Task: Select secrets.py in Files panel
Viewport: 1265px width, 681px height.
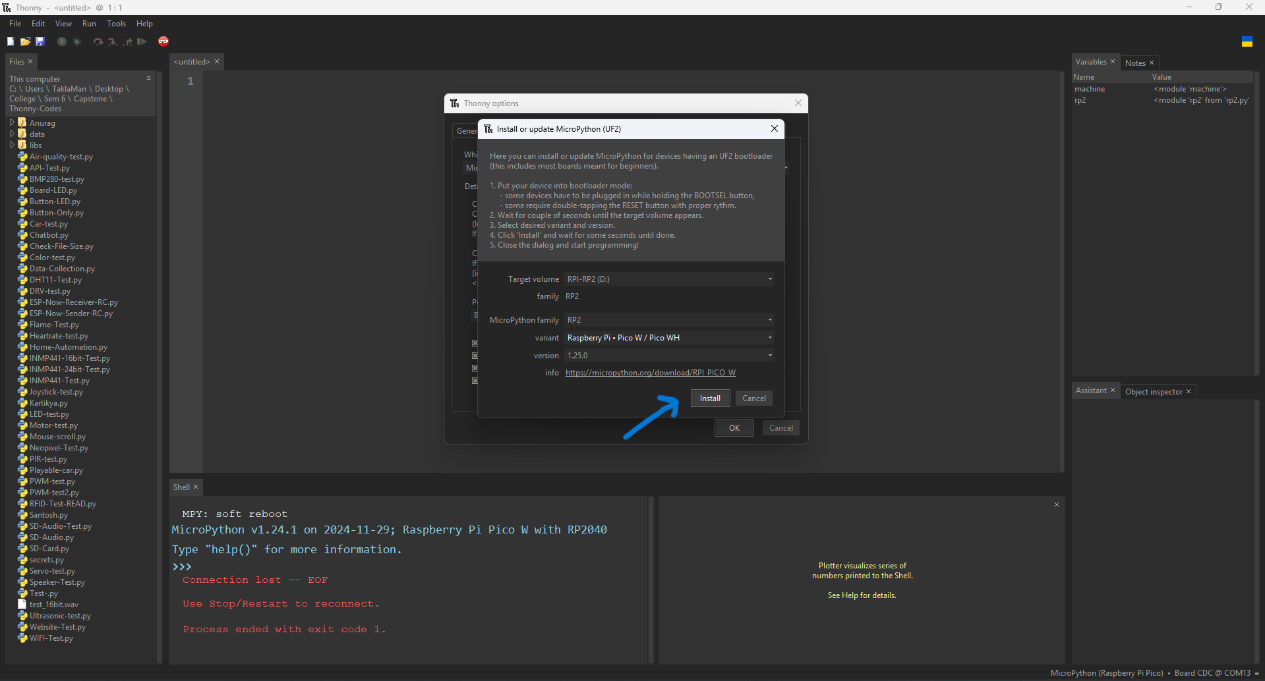Action: [x=46, y=560]
